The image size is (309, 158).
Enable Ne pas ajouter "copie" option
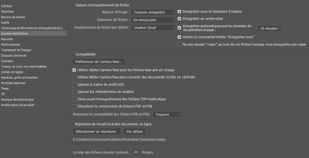point(180,45)
